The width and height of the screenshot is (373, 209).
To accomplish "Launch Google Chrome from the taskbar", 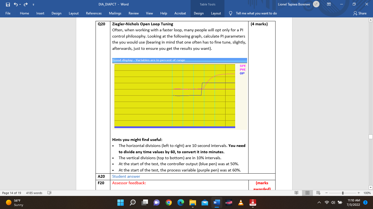I will coord(169,202).
